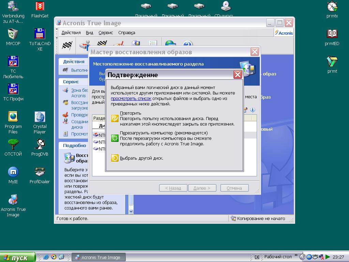This screenshot has width=349, height=262.
Task: Open the MyIE desktop icon
Action: (13, 175)
